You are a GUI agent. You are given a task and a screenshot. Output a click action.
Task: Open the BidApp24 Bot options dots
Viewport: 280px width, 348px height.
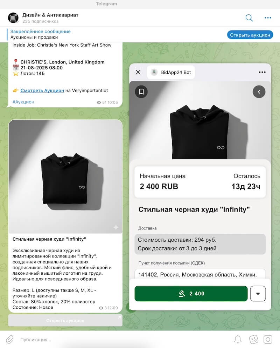(x=262, y=72)
